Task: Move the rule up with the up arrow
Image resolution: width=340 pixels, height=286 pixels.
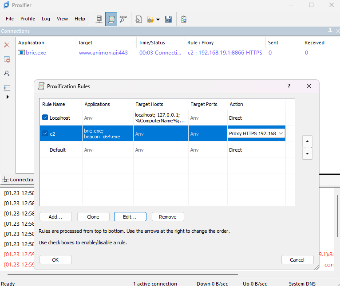Action: [x=307, y=141]
